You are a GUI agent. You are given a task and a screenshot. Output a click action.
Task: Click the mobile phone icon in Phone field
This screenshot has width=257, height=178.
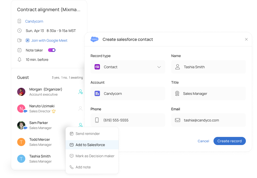click(x=97, y=120)
